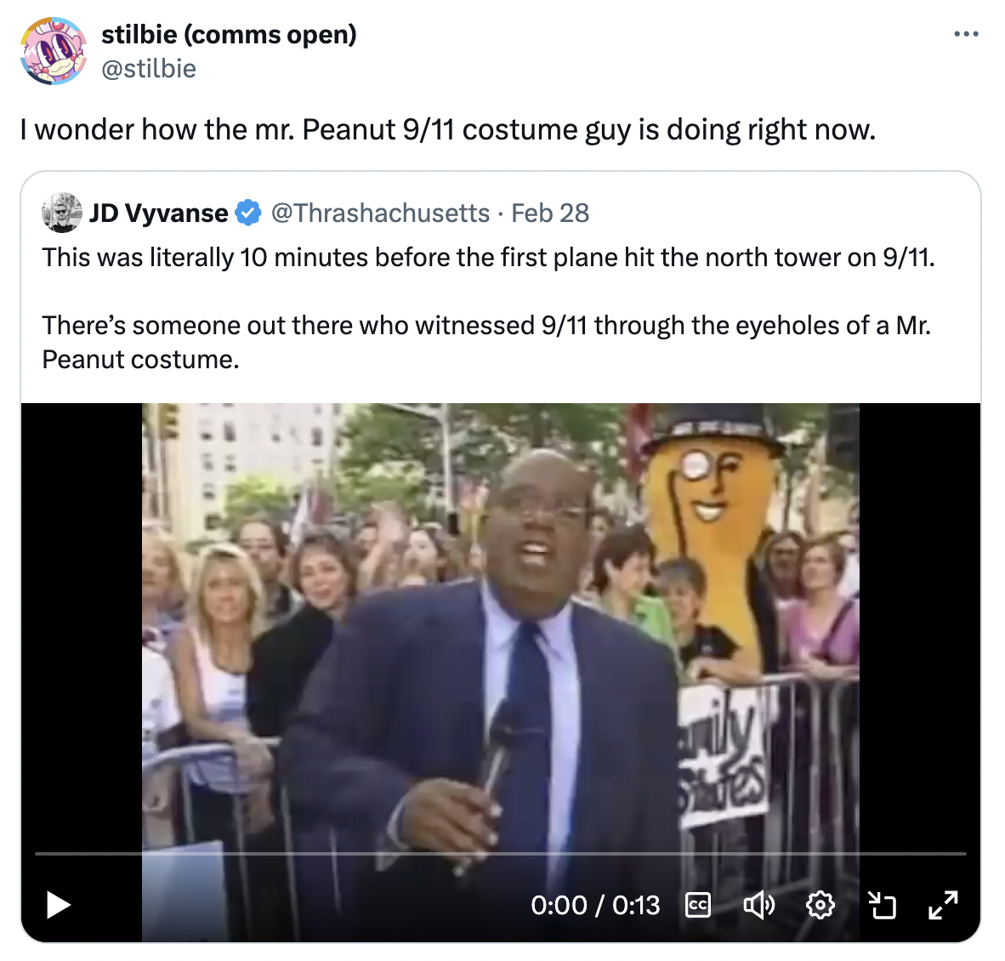This screenshot has width=1005, height=961.
Task: Open video settings gear
Action: tap(820, 905)
